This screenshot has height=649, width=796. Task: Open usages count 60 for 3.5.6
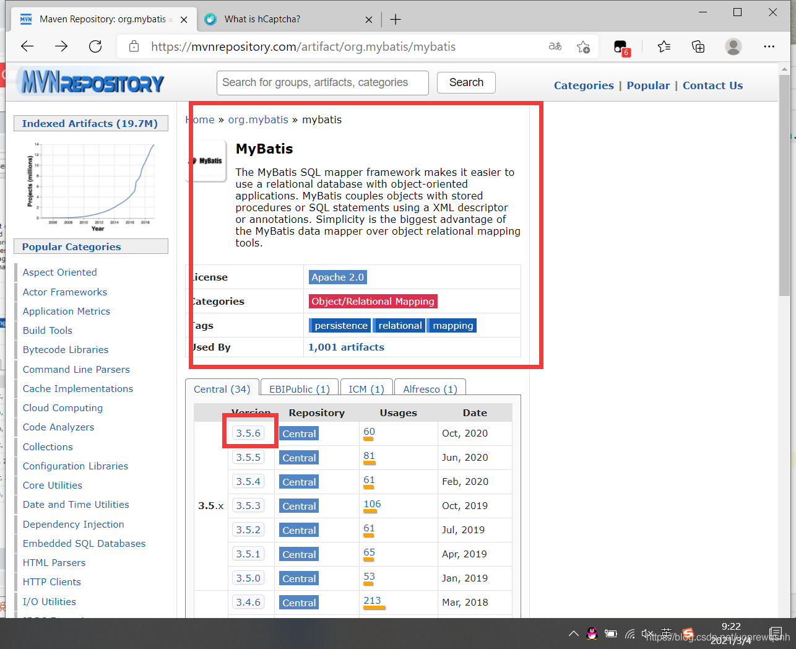point(369,432)
